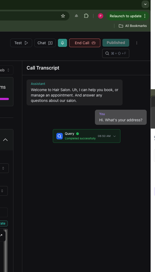Open the browser tab search chevron
The image size is (155, 272).
[145, 4]
